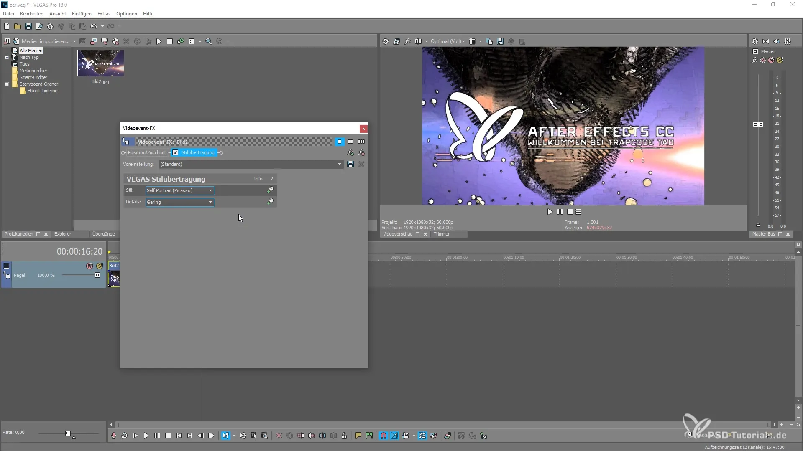The width and height of the screenshot is (803, 451).
Task: Open a project with the folder icon
Action: (x=18, y=26)
